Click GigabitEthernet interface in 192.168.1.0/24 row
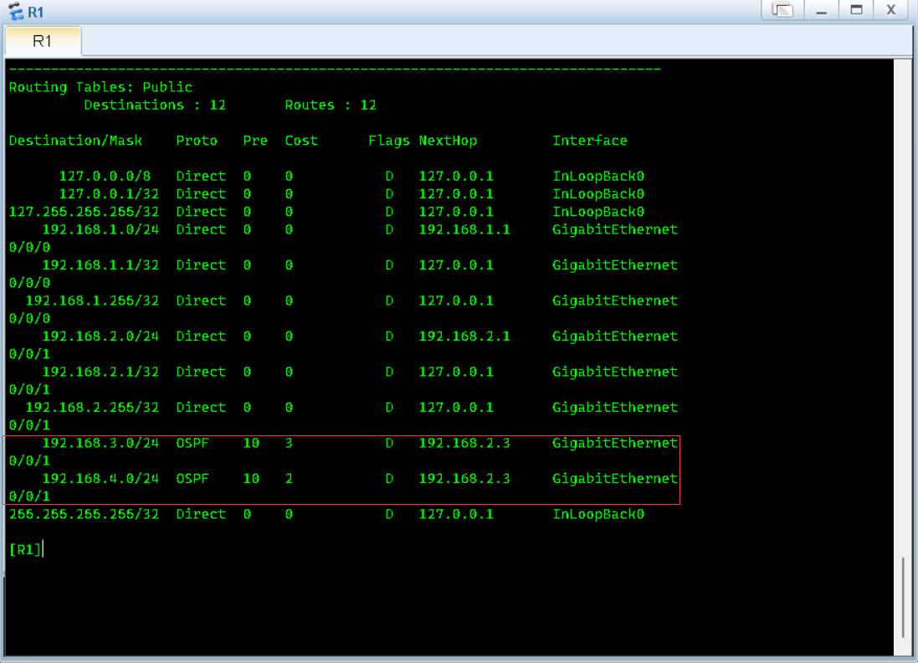This screenshot has width=918, height=663. (615, 229)
